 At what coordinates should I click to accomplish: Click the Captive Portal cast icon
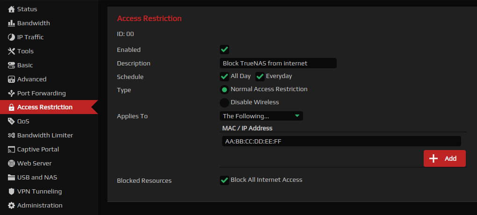11,149
